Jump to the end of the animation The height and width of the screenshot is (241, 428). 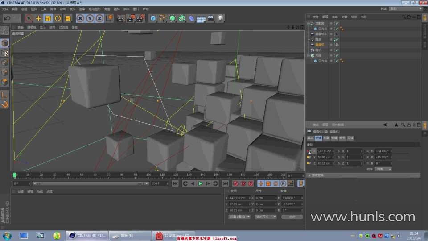tap(225, 183)
